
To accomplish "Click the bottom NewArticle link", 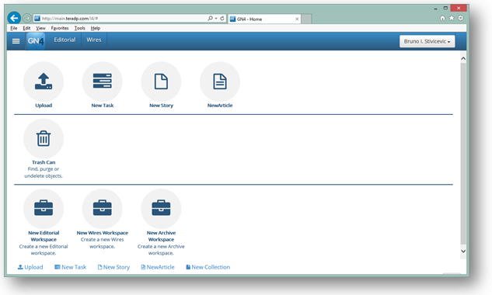I will click(x=158, y=267).
